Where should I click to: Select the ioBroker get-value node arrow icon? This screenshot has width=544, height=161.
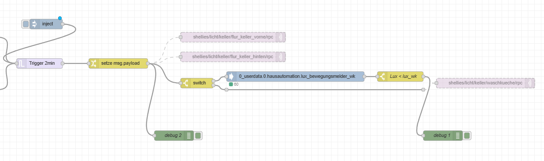[231, 77]
